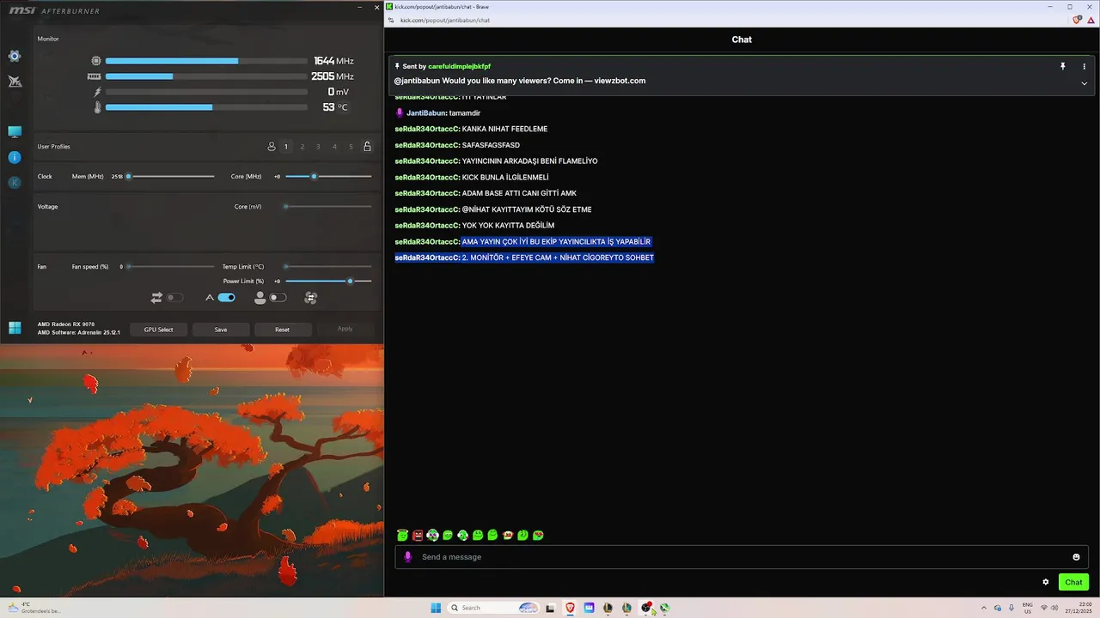Image resolution: width=1100 pixels, height=618 pixels.
Task: Click the 1644 MHz core clock reading
Action: click(333, 61)
